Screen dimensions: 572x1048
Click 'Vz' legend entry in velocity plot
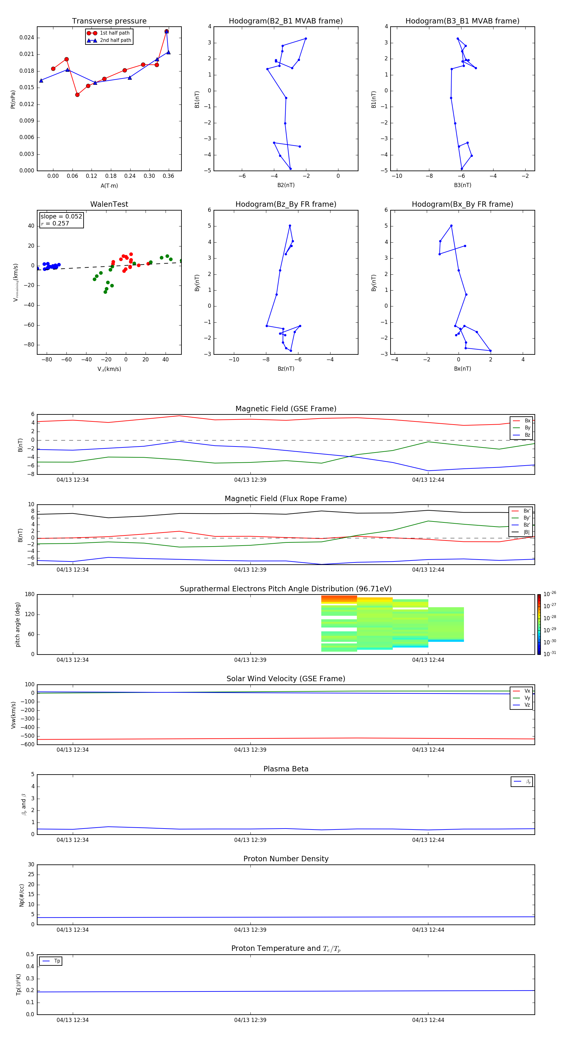[x=521, y=705]
